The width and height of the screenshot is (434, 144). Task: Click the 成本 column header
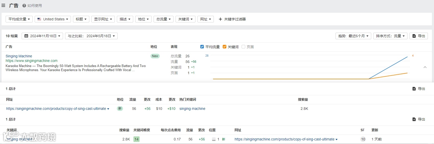click(159, 99)
